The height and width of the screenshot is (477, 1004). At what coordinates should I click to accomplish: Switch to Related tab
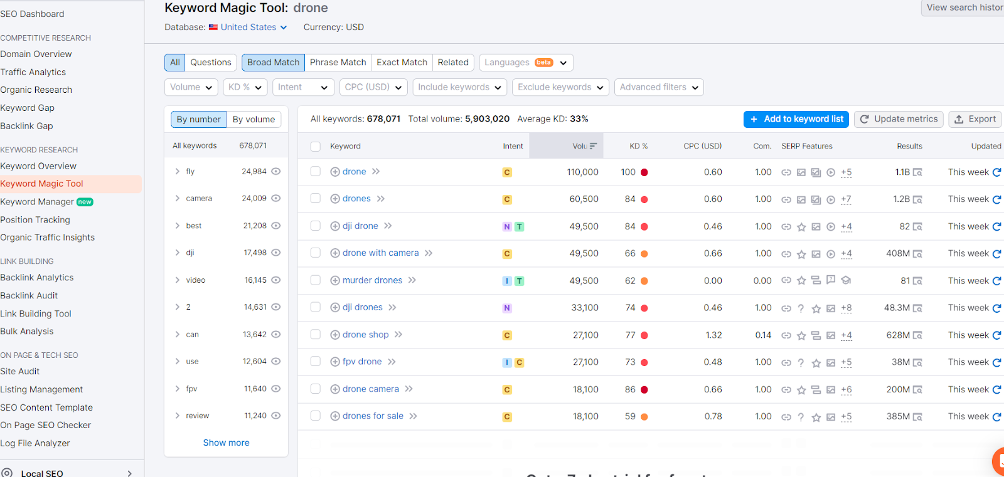click(x=453, y=62)
